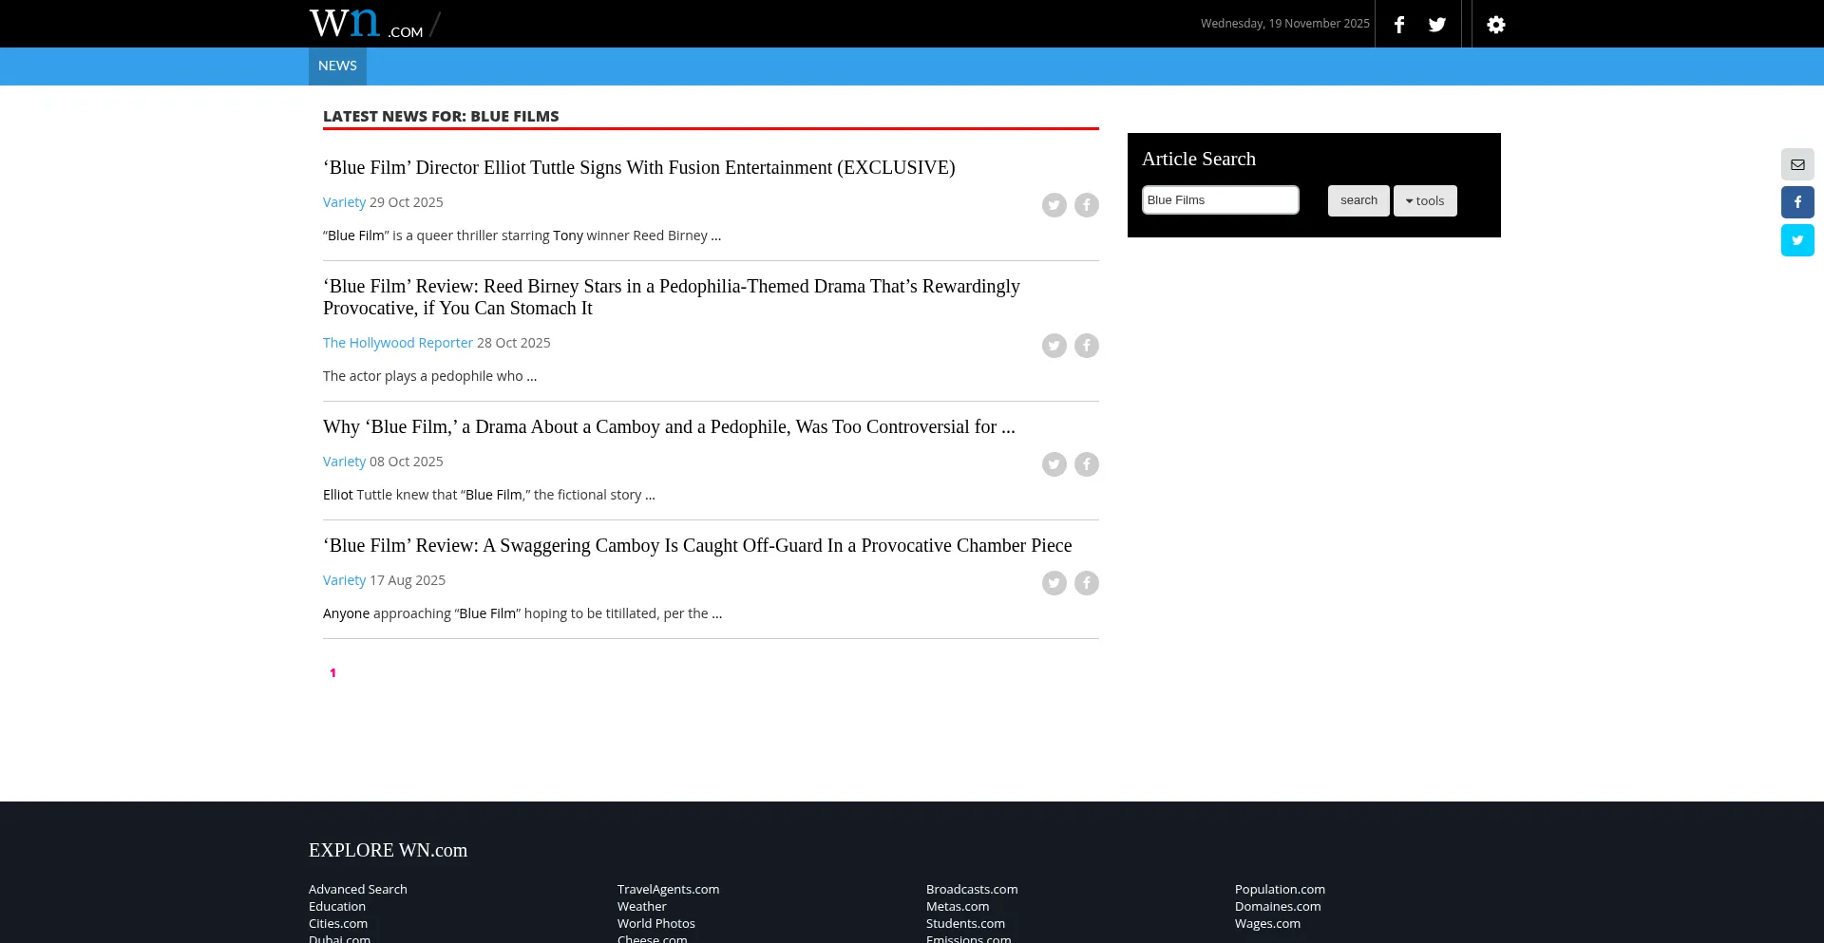Expand the tools dropdown in Article Search
Viewport: 1824px width, 943px height.
click(1424, 200)
